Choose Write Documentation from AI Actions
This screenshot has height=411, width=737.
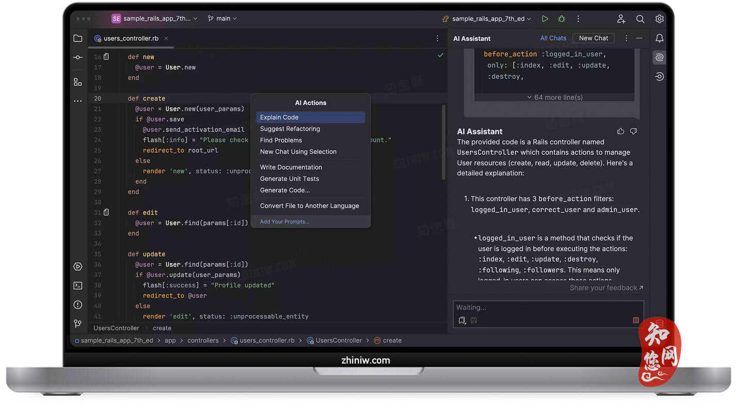pyautogui.click(x=310, y=167)
